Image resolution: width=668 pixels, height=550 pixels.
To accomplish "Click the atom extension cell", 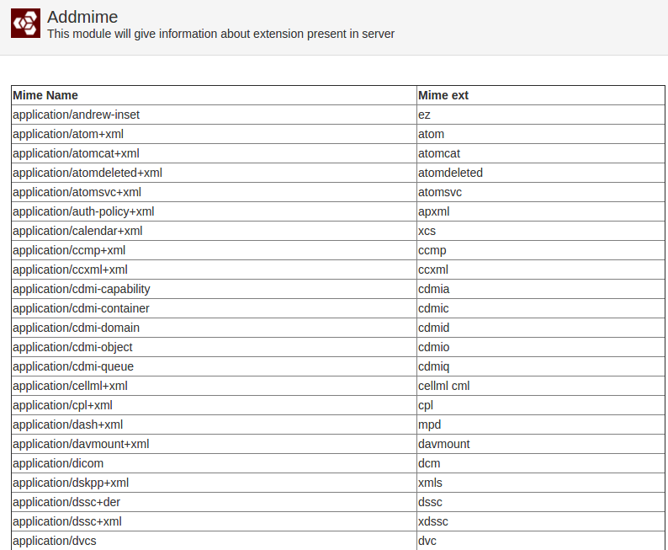I will [x=541, y=134].
